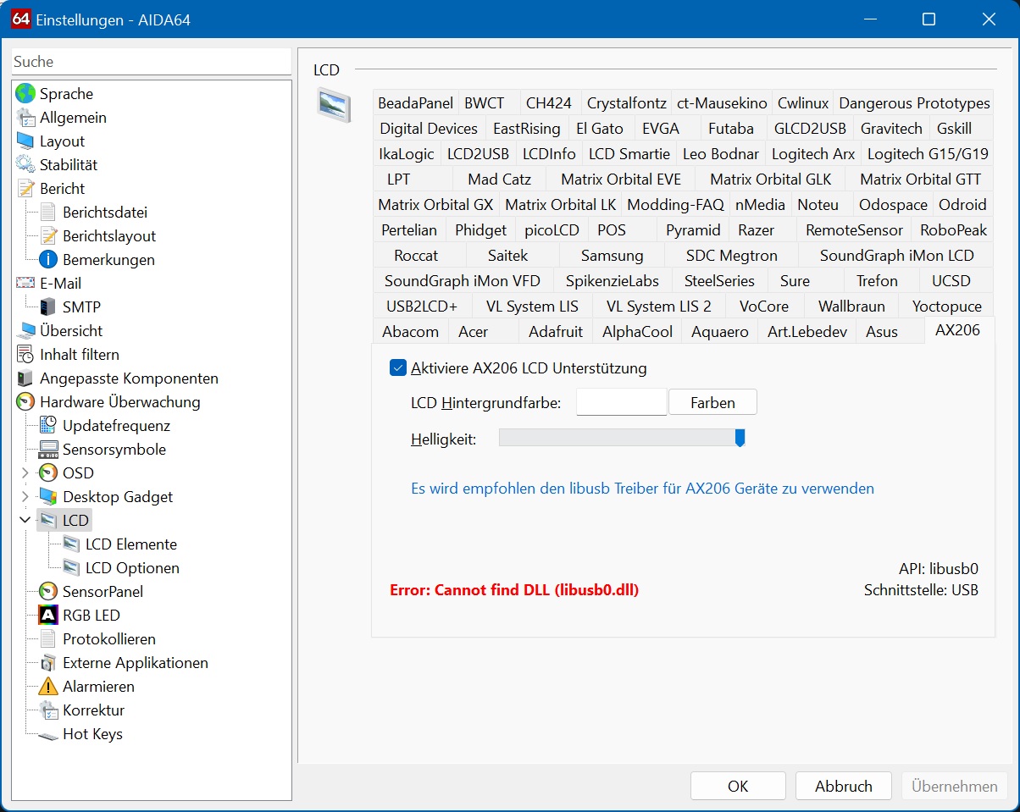Click the E-Mail envelope icon
This screenshot has width=1020, height=812.
click(26, 284)
